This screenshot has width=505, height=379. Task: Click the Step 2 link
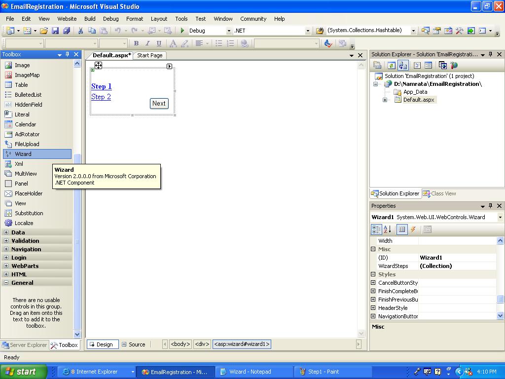click(101, 97)
